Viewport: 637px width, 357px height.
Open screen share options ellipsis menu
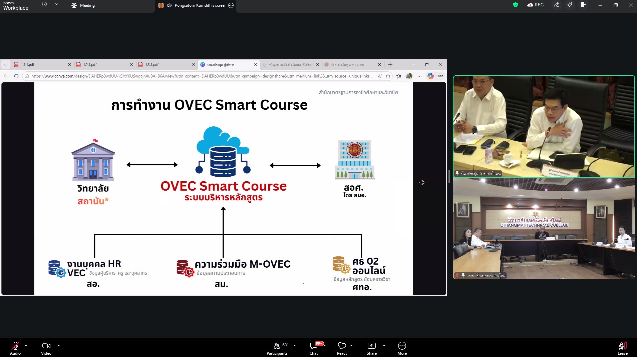(x=231, y=5)
